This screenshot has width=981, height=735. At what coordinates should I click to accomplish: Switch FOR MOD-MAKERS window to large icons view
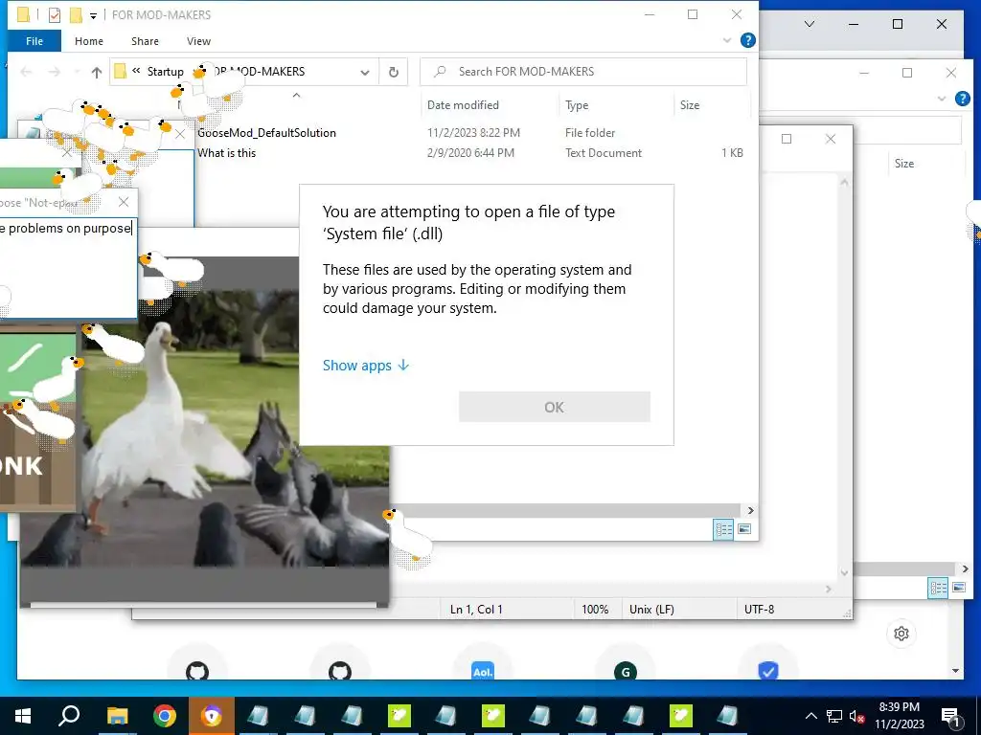(743, 529)
